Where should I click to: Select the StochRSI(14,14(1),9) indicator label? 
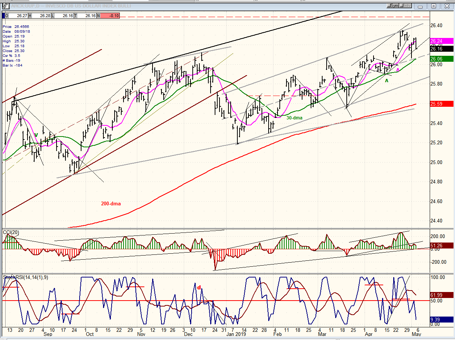[26, 277]
